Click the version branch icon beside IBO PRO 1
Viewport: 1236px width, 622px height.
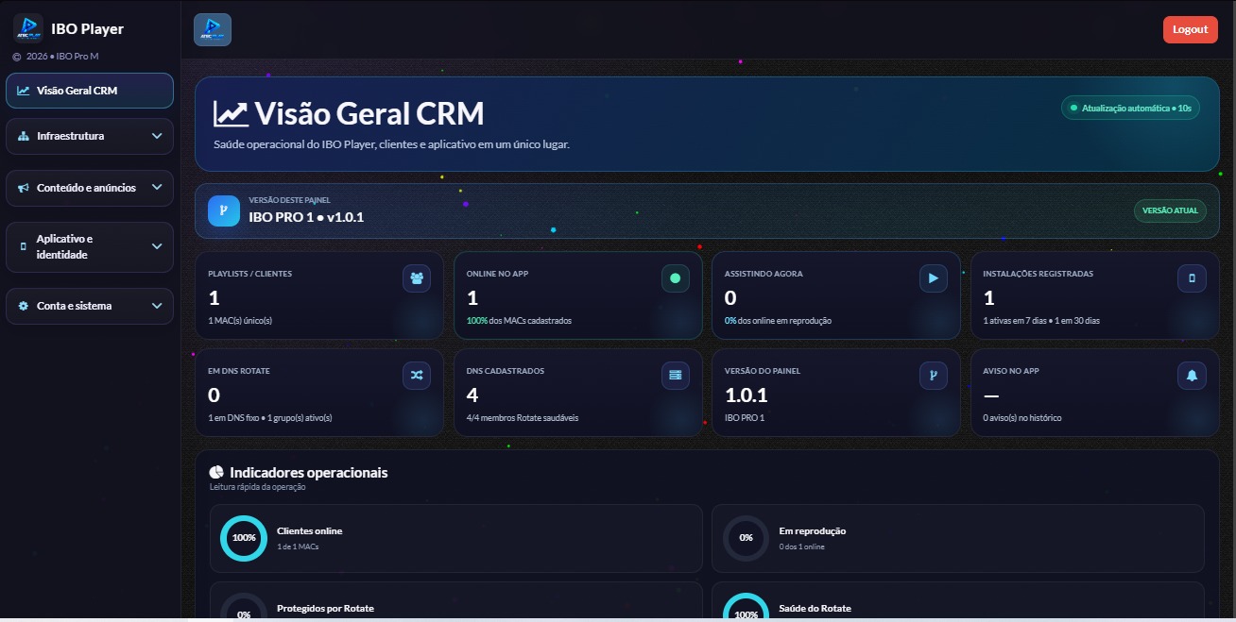(224, 210)
